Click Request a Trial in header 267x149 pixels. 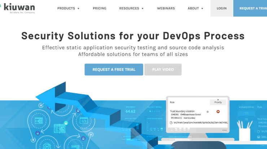click(250, 8)
